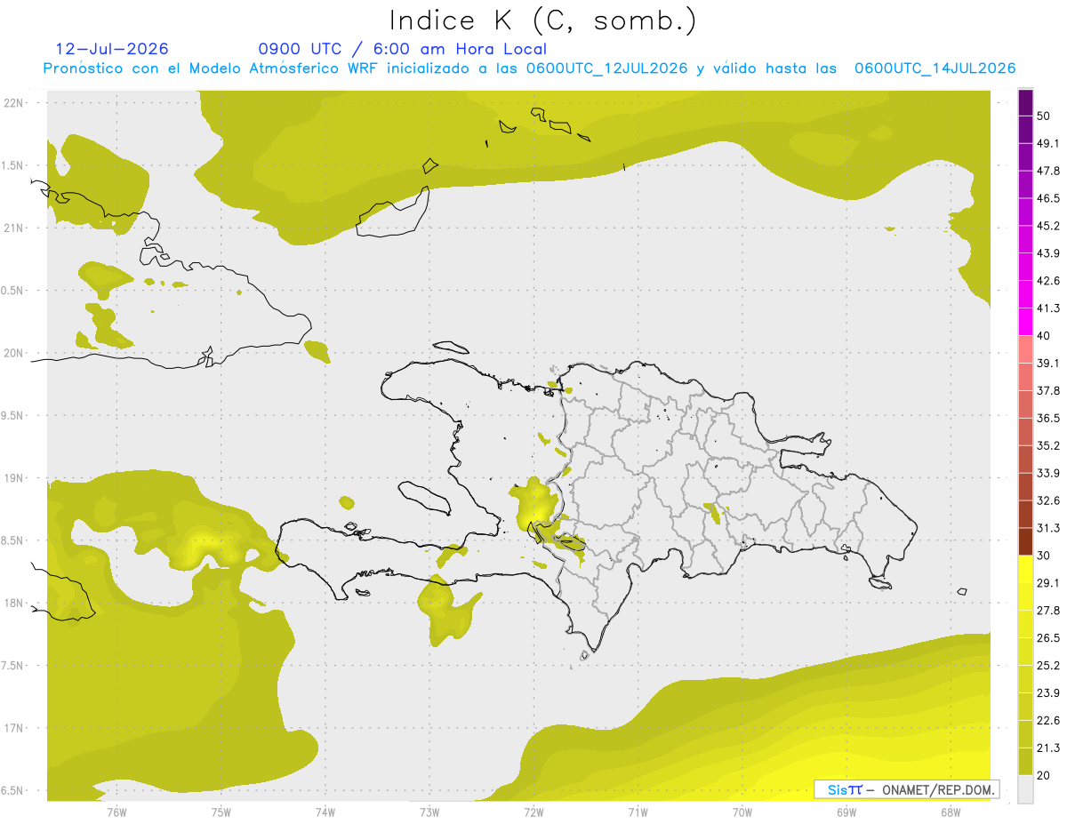Click the title 'Indice K (C, somb.)'
The image size is (1067, 824).
point(543,20)
